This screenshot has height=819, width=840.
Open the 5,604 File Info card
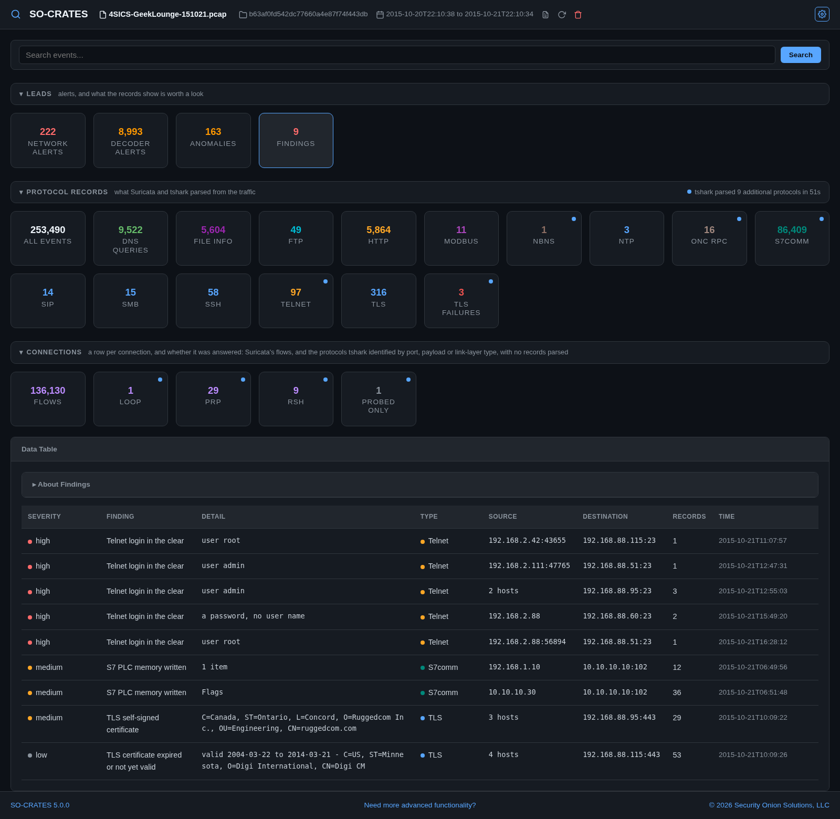pyautogui.click(x=213, y=238)
